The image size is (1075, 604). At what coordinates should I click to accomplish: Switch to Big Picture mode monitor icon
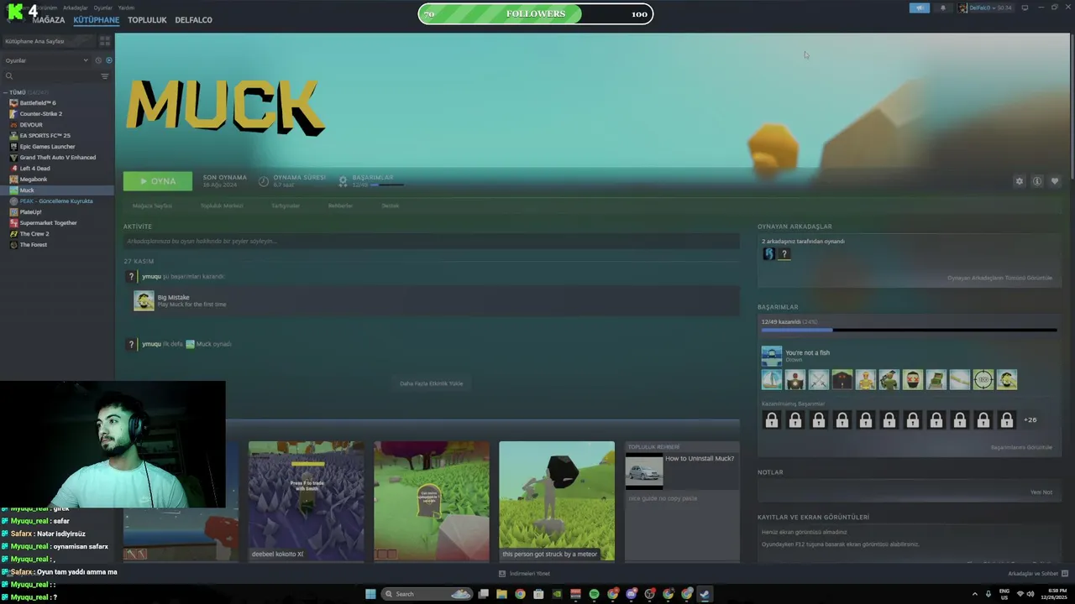tap(1025, 8)
